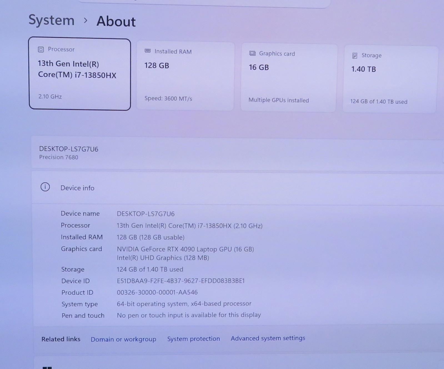Click the Windows logo icon at bottom

click(47, 367)
